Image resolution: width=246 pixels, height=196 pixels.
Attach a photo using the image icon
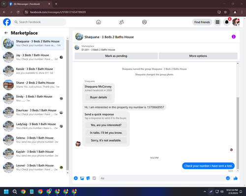(82, 178)
